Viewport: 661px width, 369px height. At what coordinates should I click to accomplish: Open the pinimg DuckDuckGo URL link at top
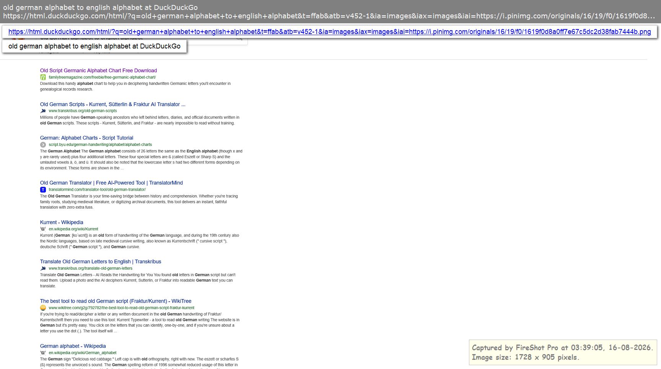(x=329, y=32)
